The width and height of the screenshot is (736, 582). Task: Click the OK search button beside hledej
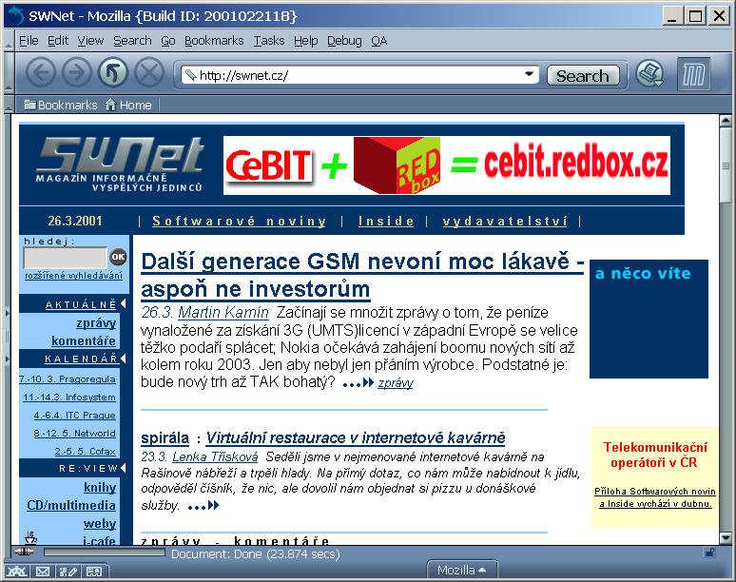[118, 257]
